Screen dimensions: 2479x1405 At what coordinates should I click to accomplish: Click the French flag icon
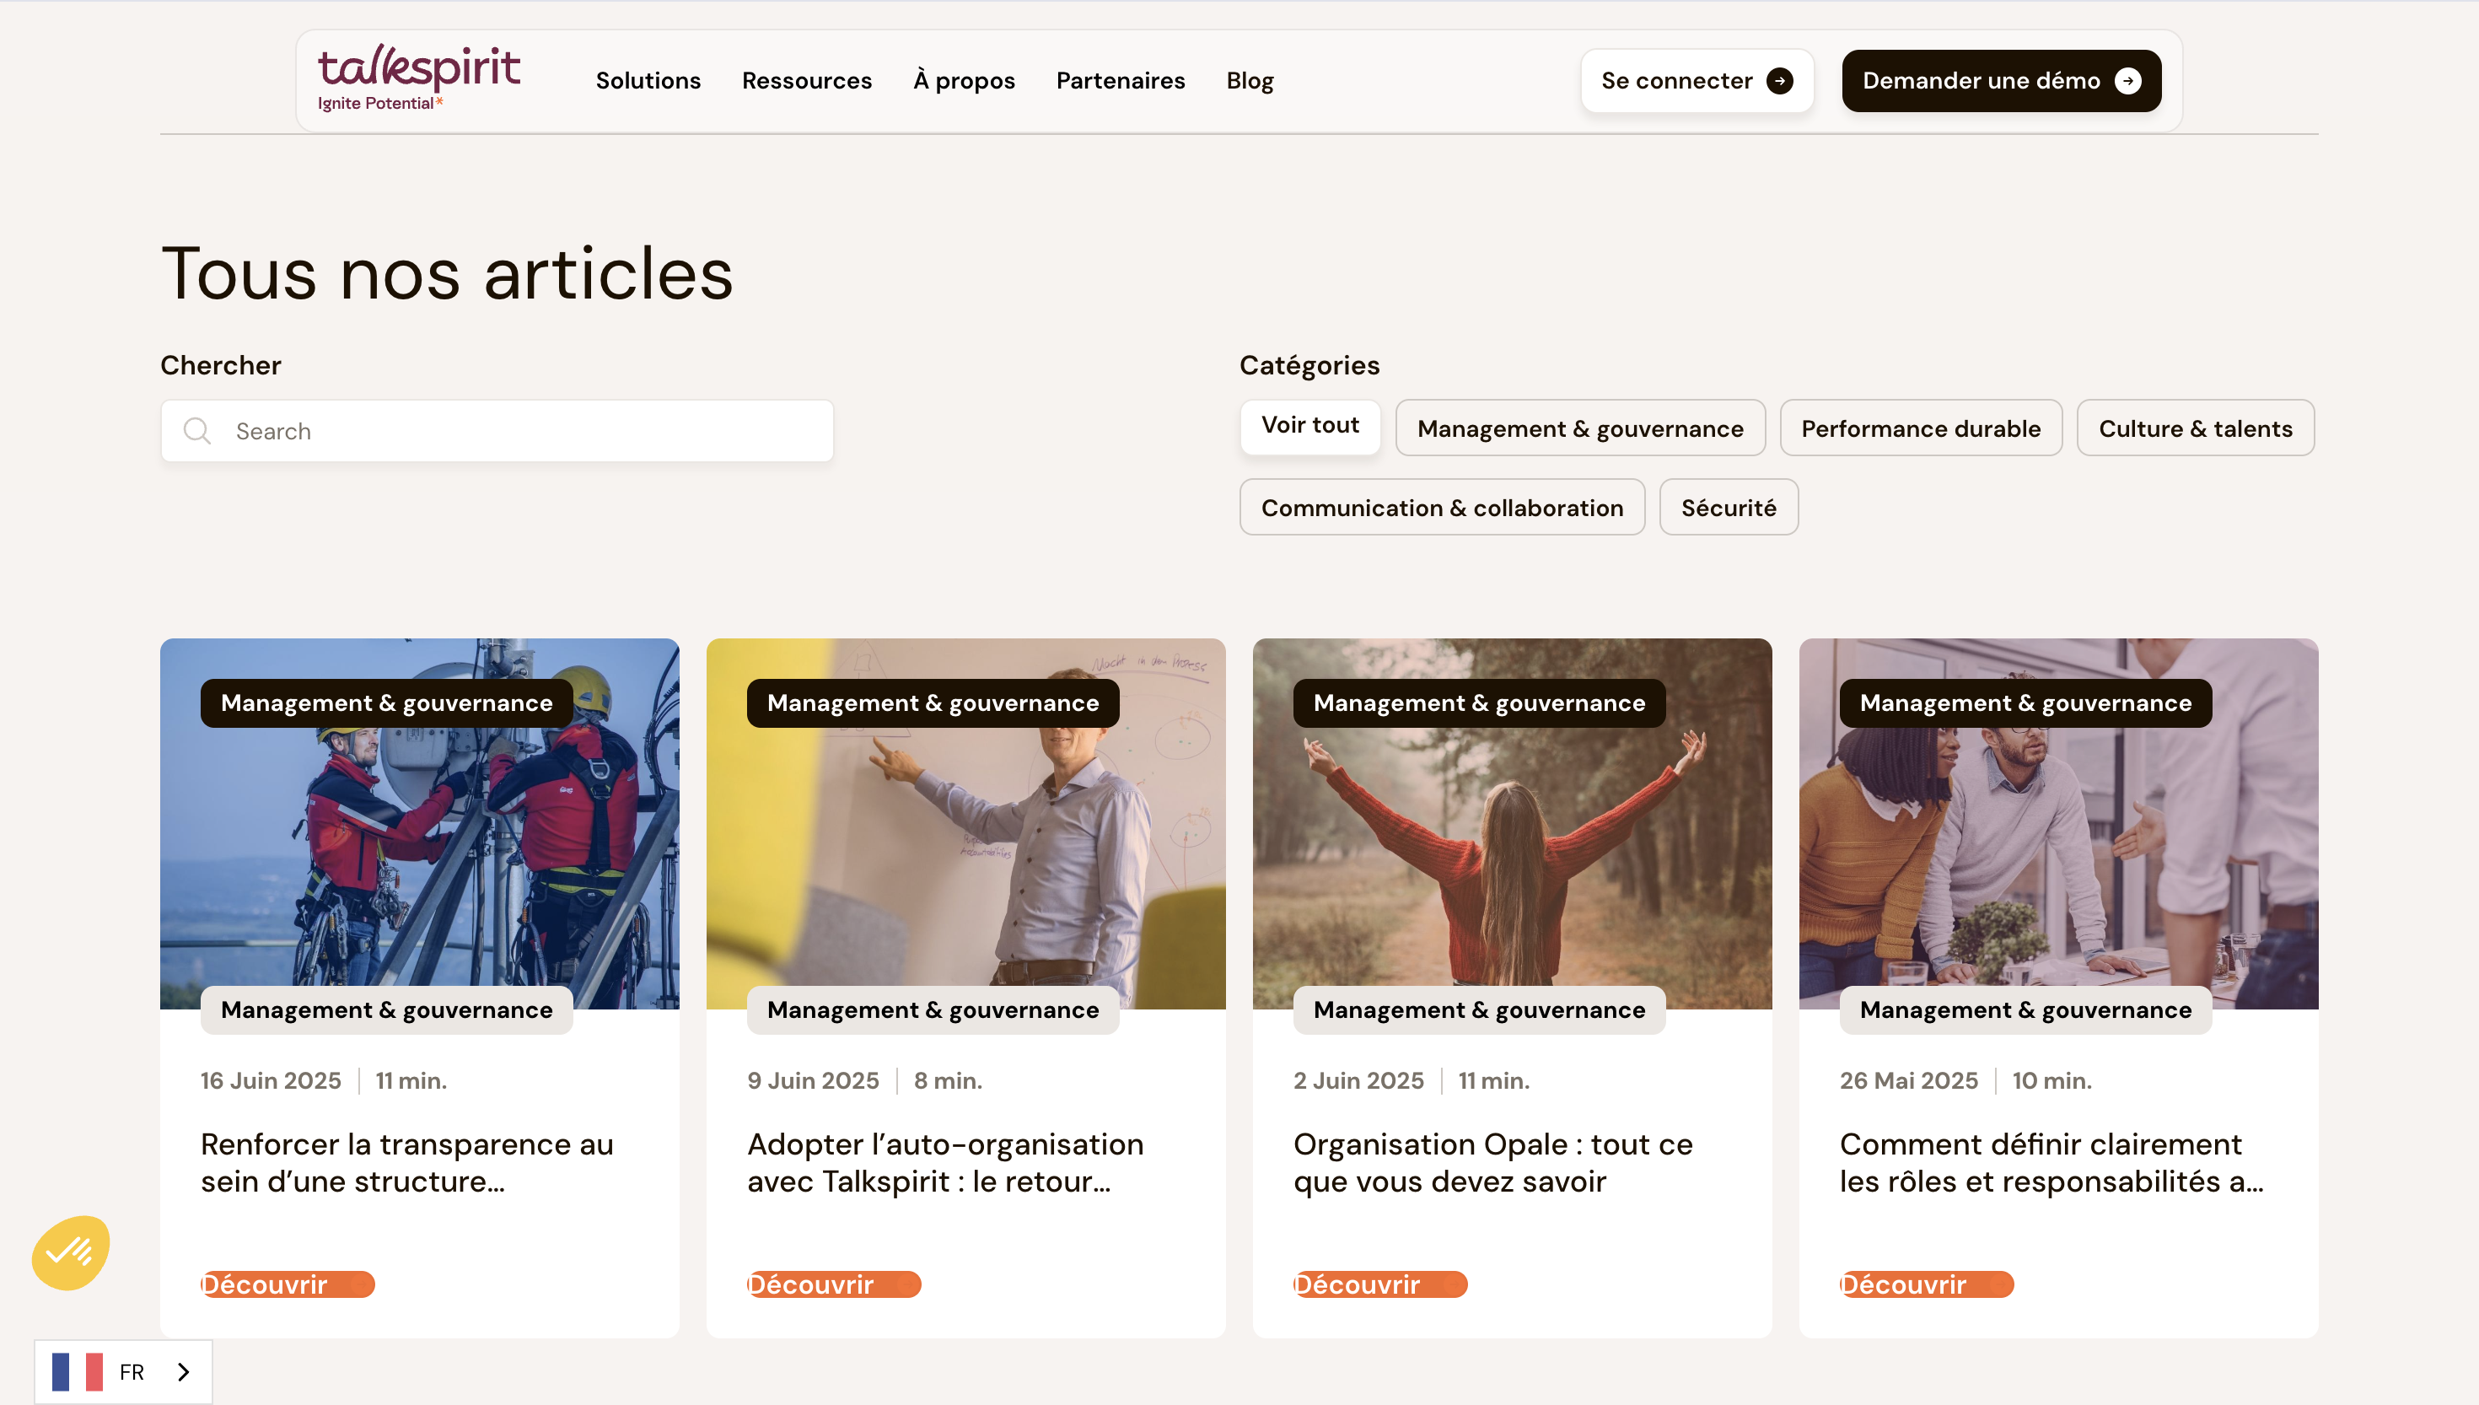pyautogui.click(x=78, y=1371)
